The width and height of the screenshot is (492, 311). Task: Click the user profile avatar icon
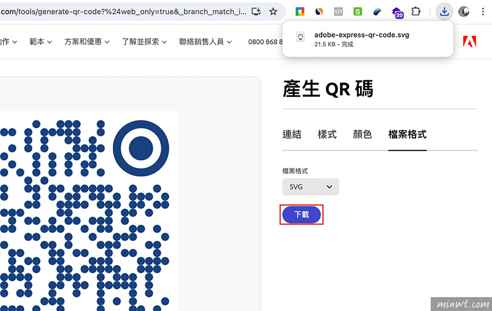464,12
